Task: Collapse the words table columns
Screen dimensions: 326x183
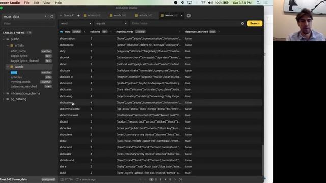Action: (8, 67)
